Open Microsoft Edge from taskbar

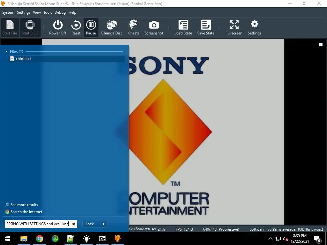(x=55, y=239)
